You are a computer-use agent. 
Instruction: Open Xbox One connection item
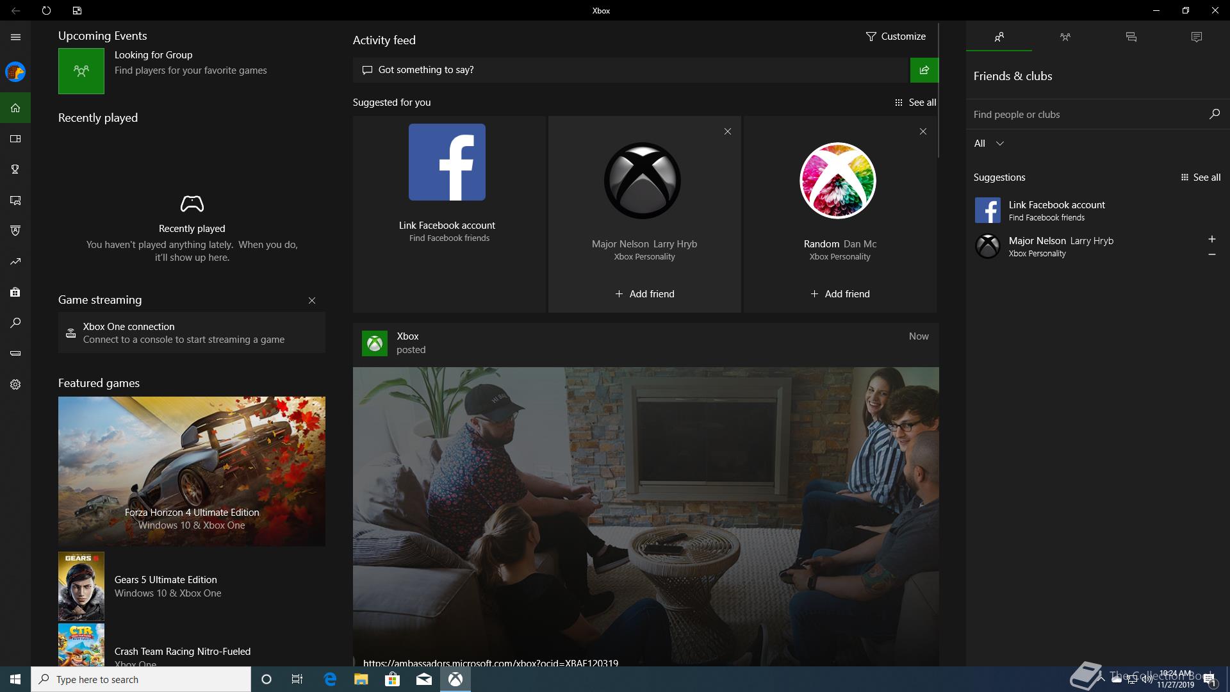coord(192,333)
